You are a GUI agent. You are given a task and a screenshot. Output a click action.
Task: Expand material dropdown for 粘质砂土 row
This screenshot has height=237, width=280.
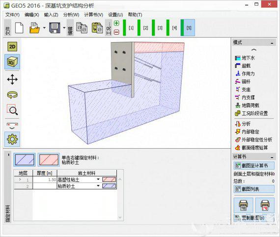pos(98,186)
